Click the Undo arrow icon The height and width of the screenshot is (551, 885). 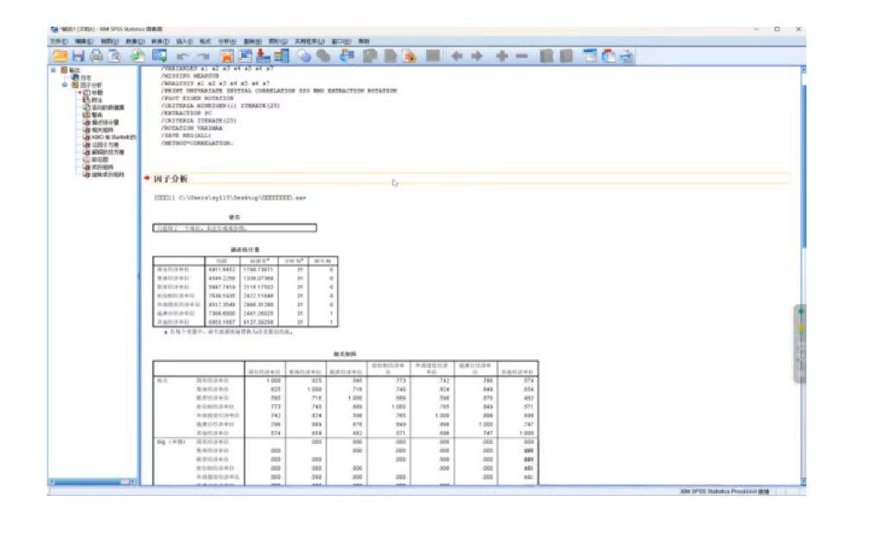click(x=182, y=56)
